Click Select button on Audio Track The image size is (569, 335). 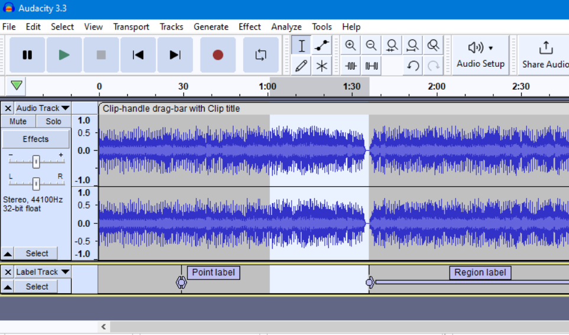coord(37,253)
